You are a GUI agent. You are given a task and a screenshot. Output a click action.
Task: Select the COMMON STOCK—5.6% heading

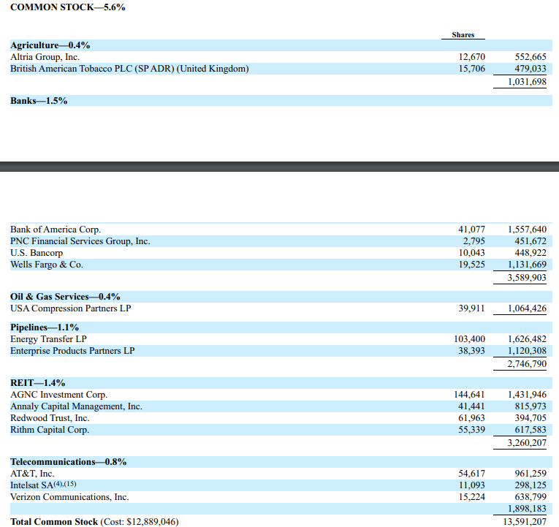pyautogui.click(x=68, y=7)
